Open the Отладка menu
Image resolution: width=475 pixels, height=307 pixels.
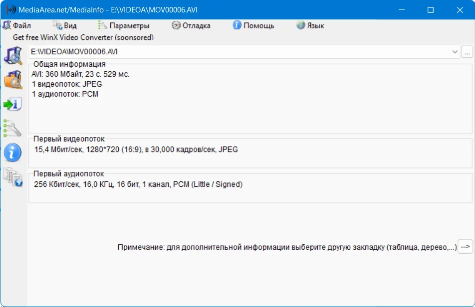click(191, 25)
